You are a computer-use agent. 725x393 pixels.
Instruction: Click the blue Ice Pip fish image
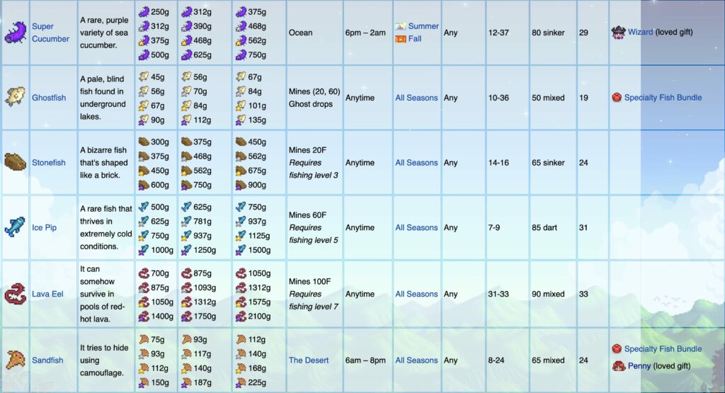click(x=16, y=227)
